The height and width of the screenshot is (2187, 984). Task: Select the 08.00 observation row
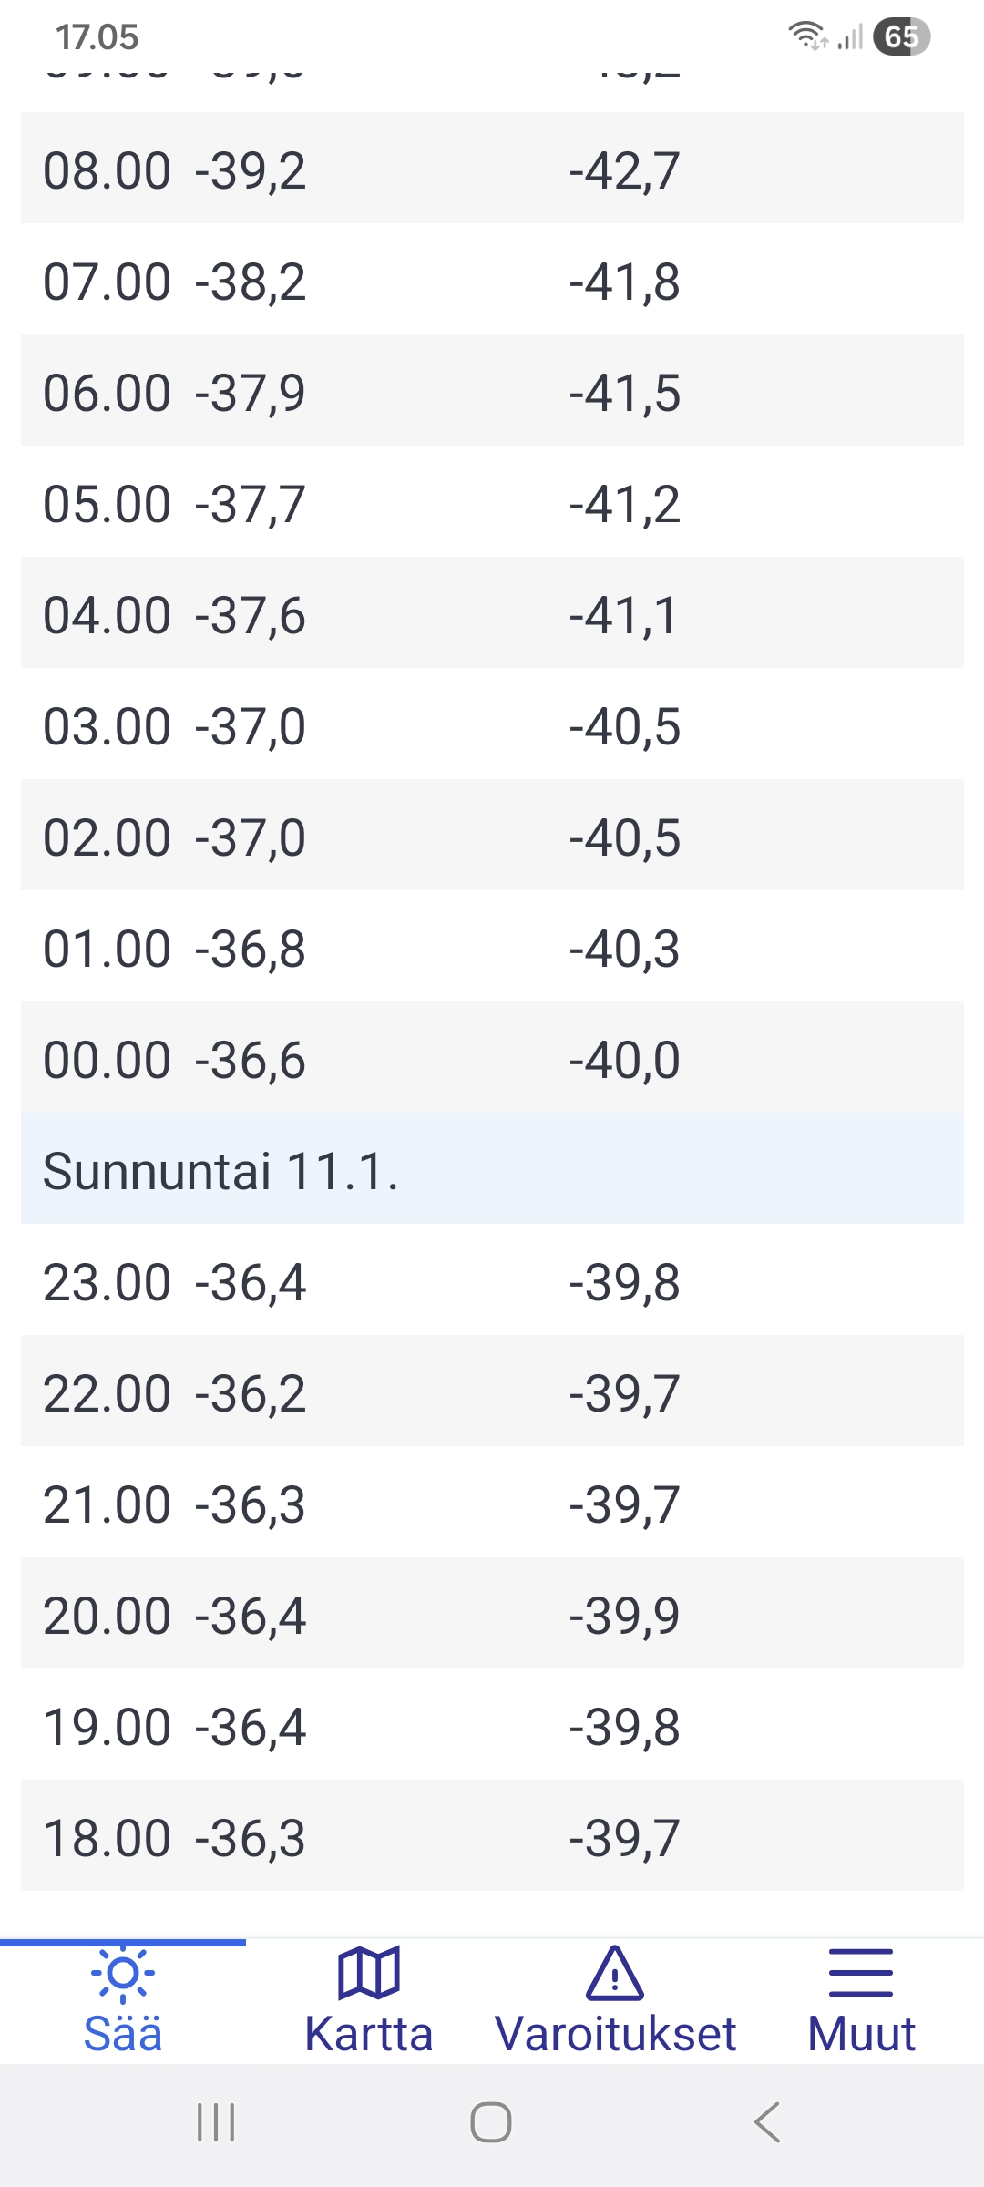click(492, 169)
